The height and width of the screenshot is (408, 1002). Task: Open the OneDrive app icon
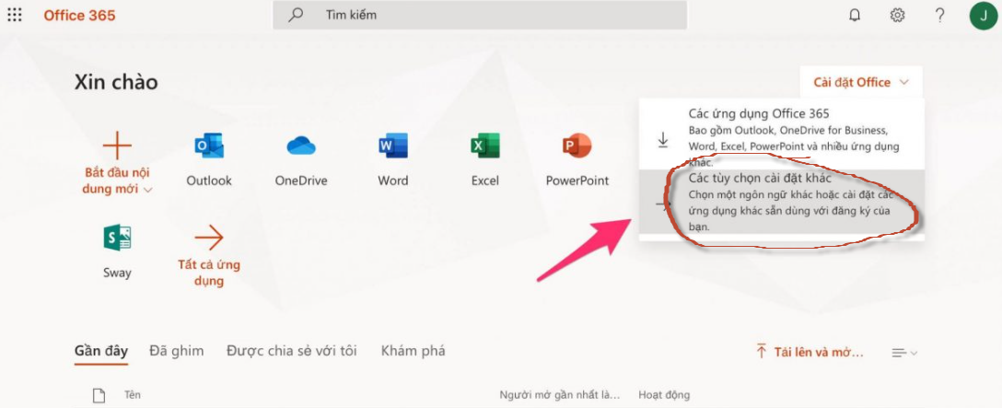301,146
